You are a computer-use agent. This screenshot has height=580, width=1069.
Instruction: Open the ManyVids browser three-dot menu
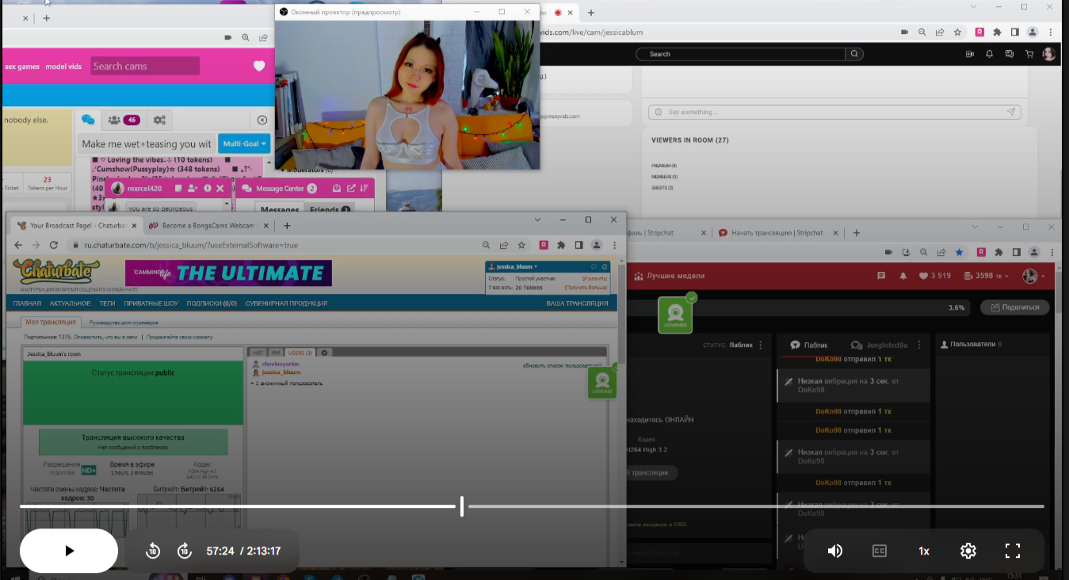[x=1051, y=32]
